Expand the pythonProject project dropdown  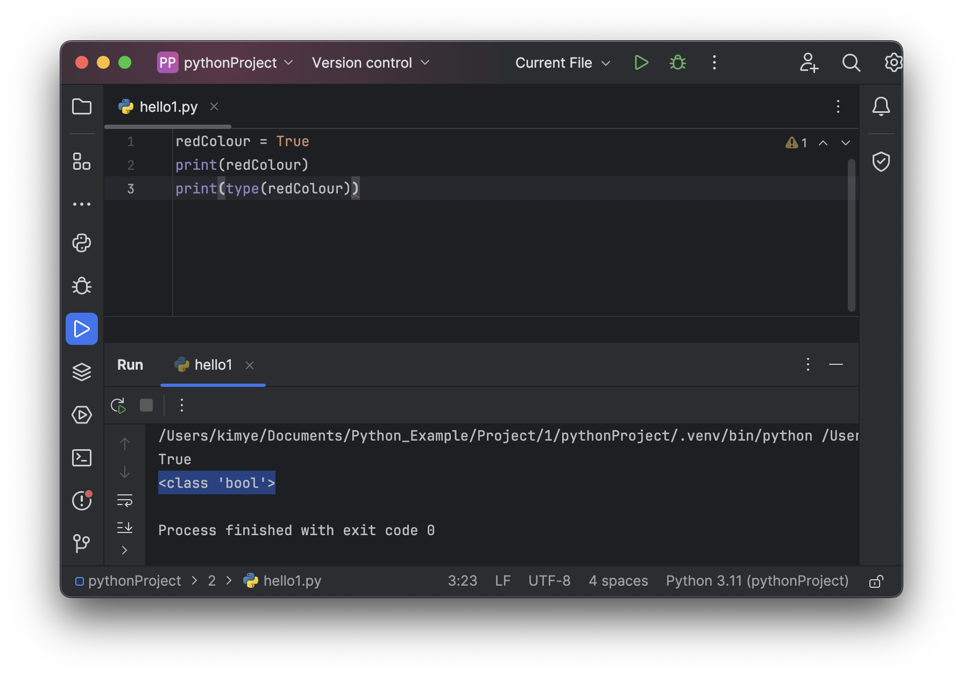(x=225, y=63)
